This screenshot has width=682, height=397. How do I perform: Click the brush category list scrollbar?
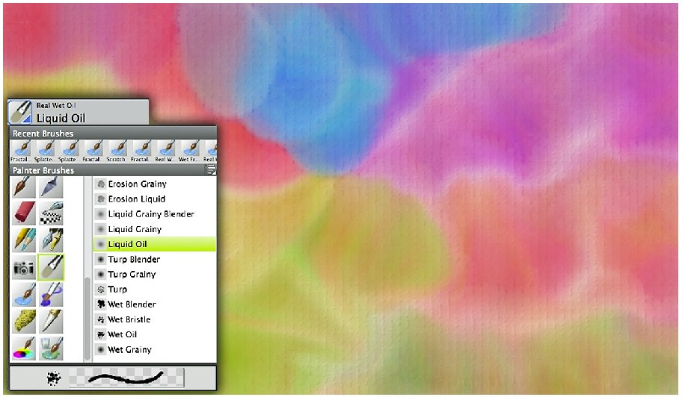point(87,319)
